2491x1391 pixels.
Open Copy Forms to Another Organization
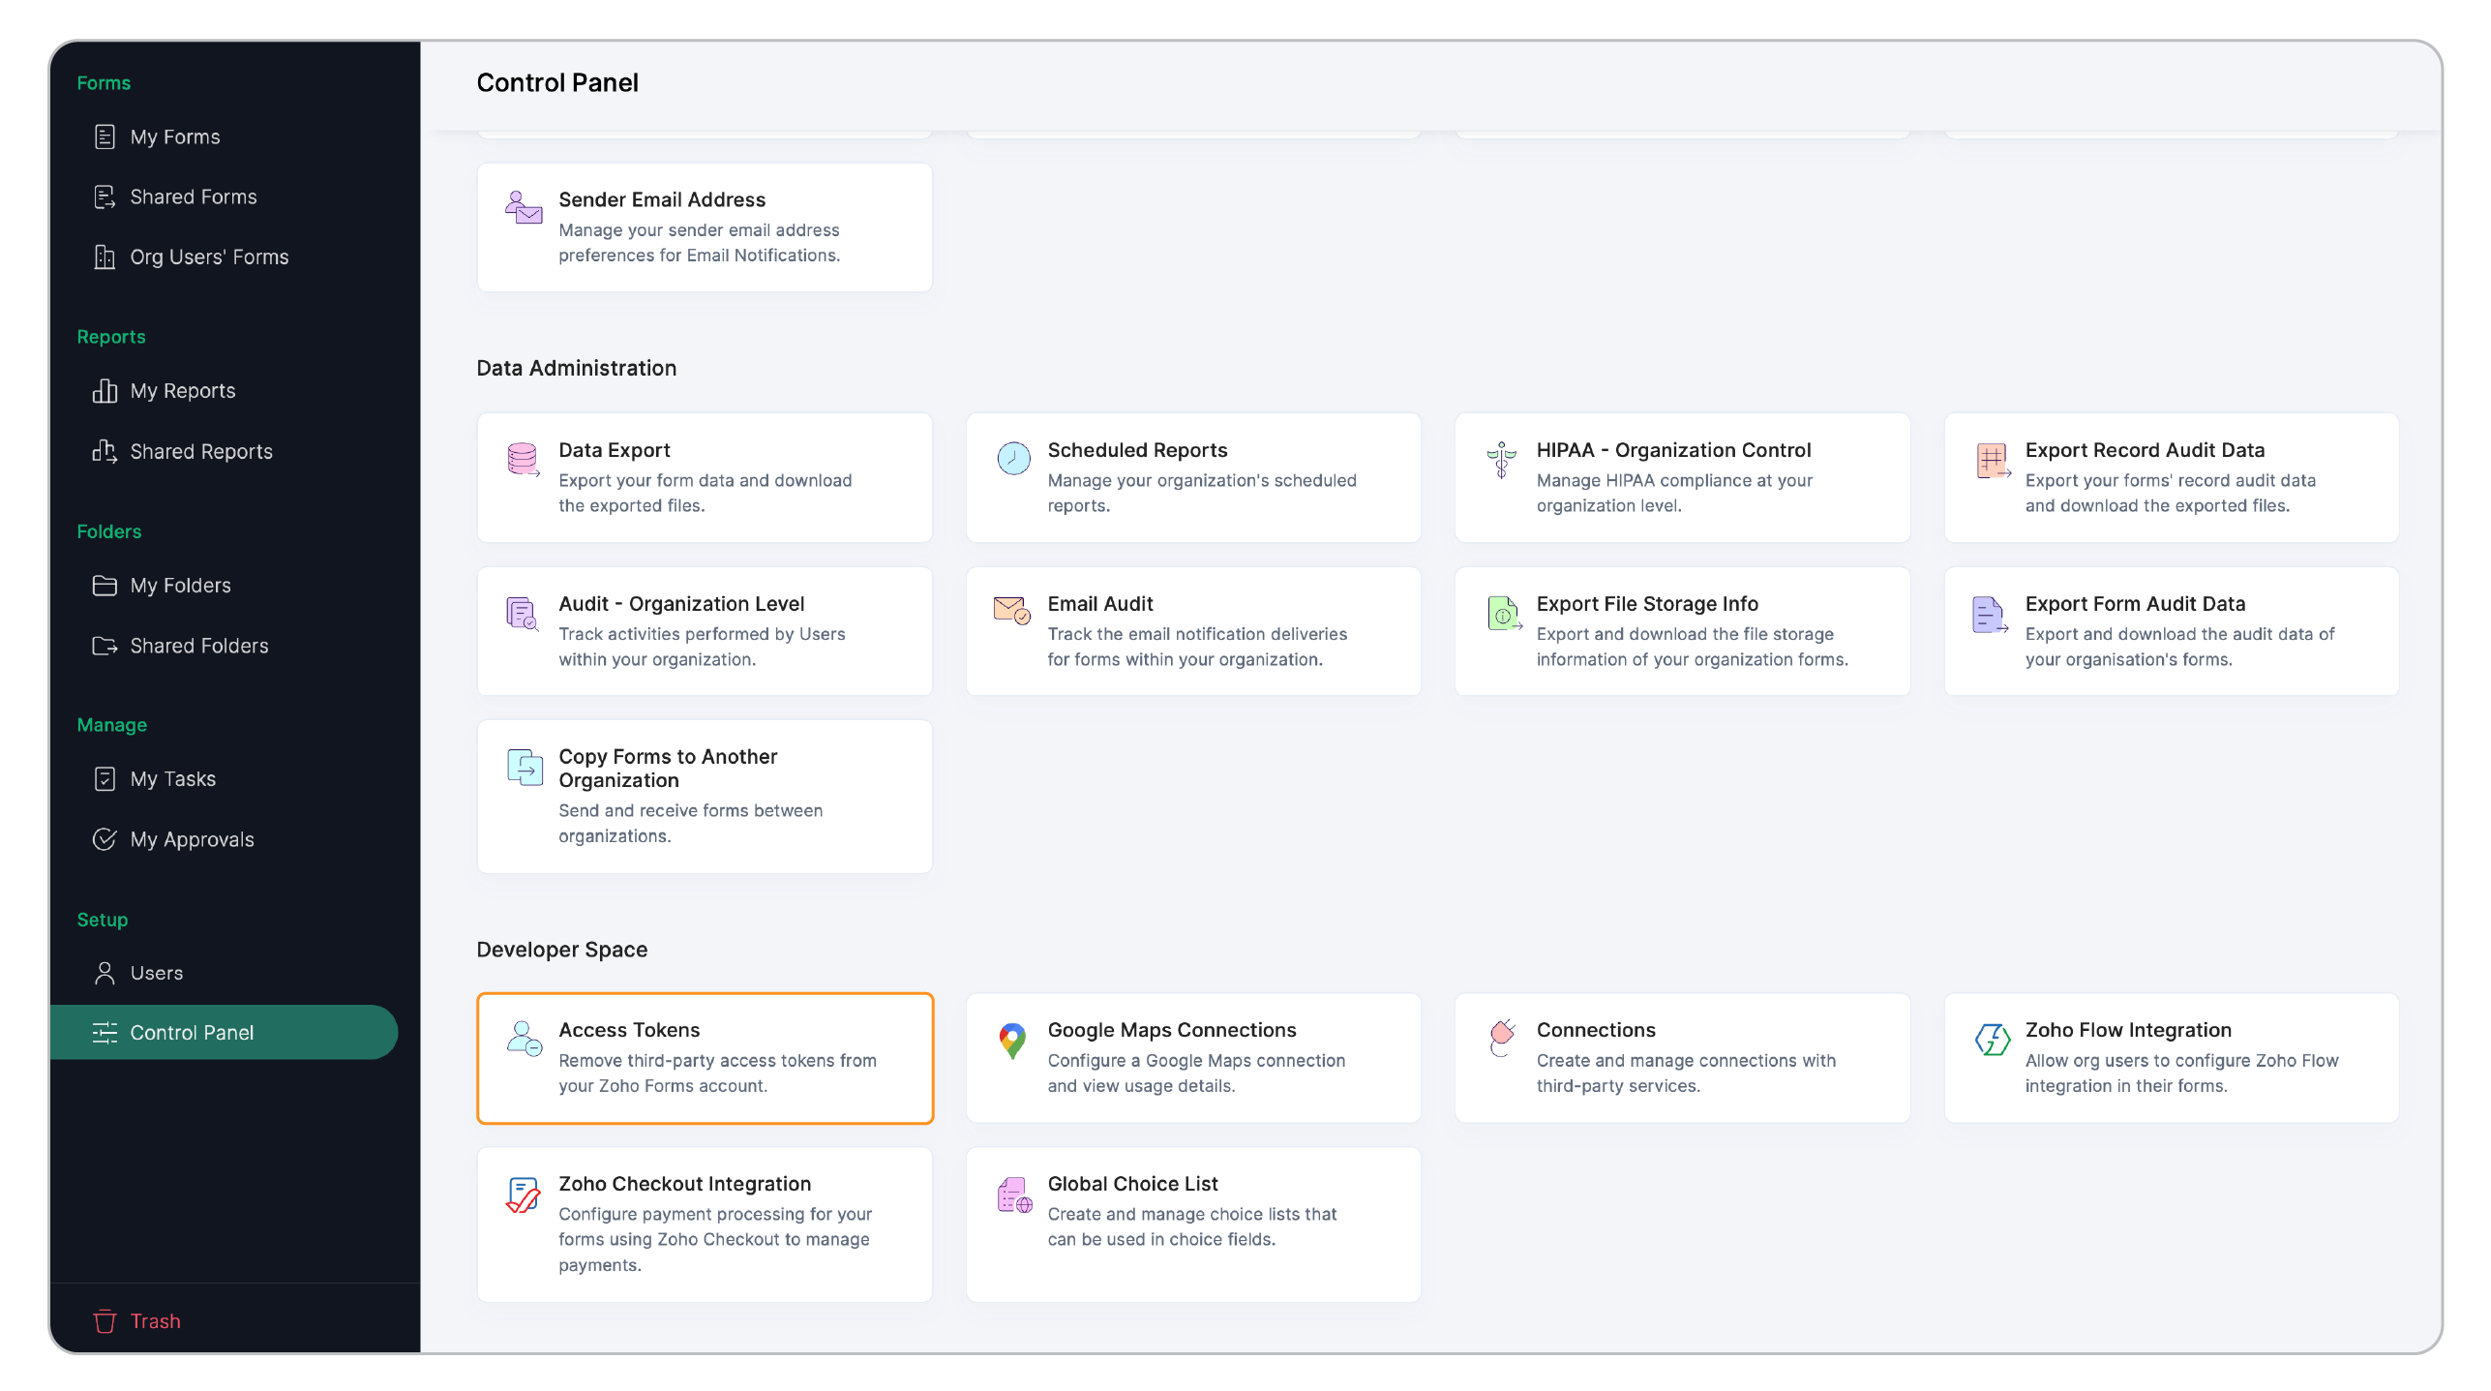click(x=705, y=796)
